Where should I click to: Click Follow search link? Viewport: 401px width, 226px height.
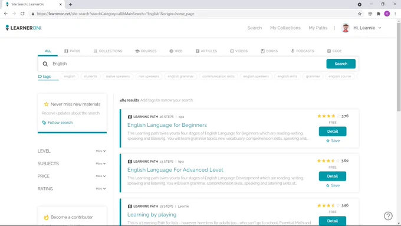(x=60, y=123)
